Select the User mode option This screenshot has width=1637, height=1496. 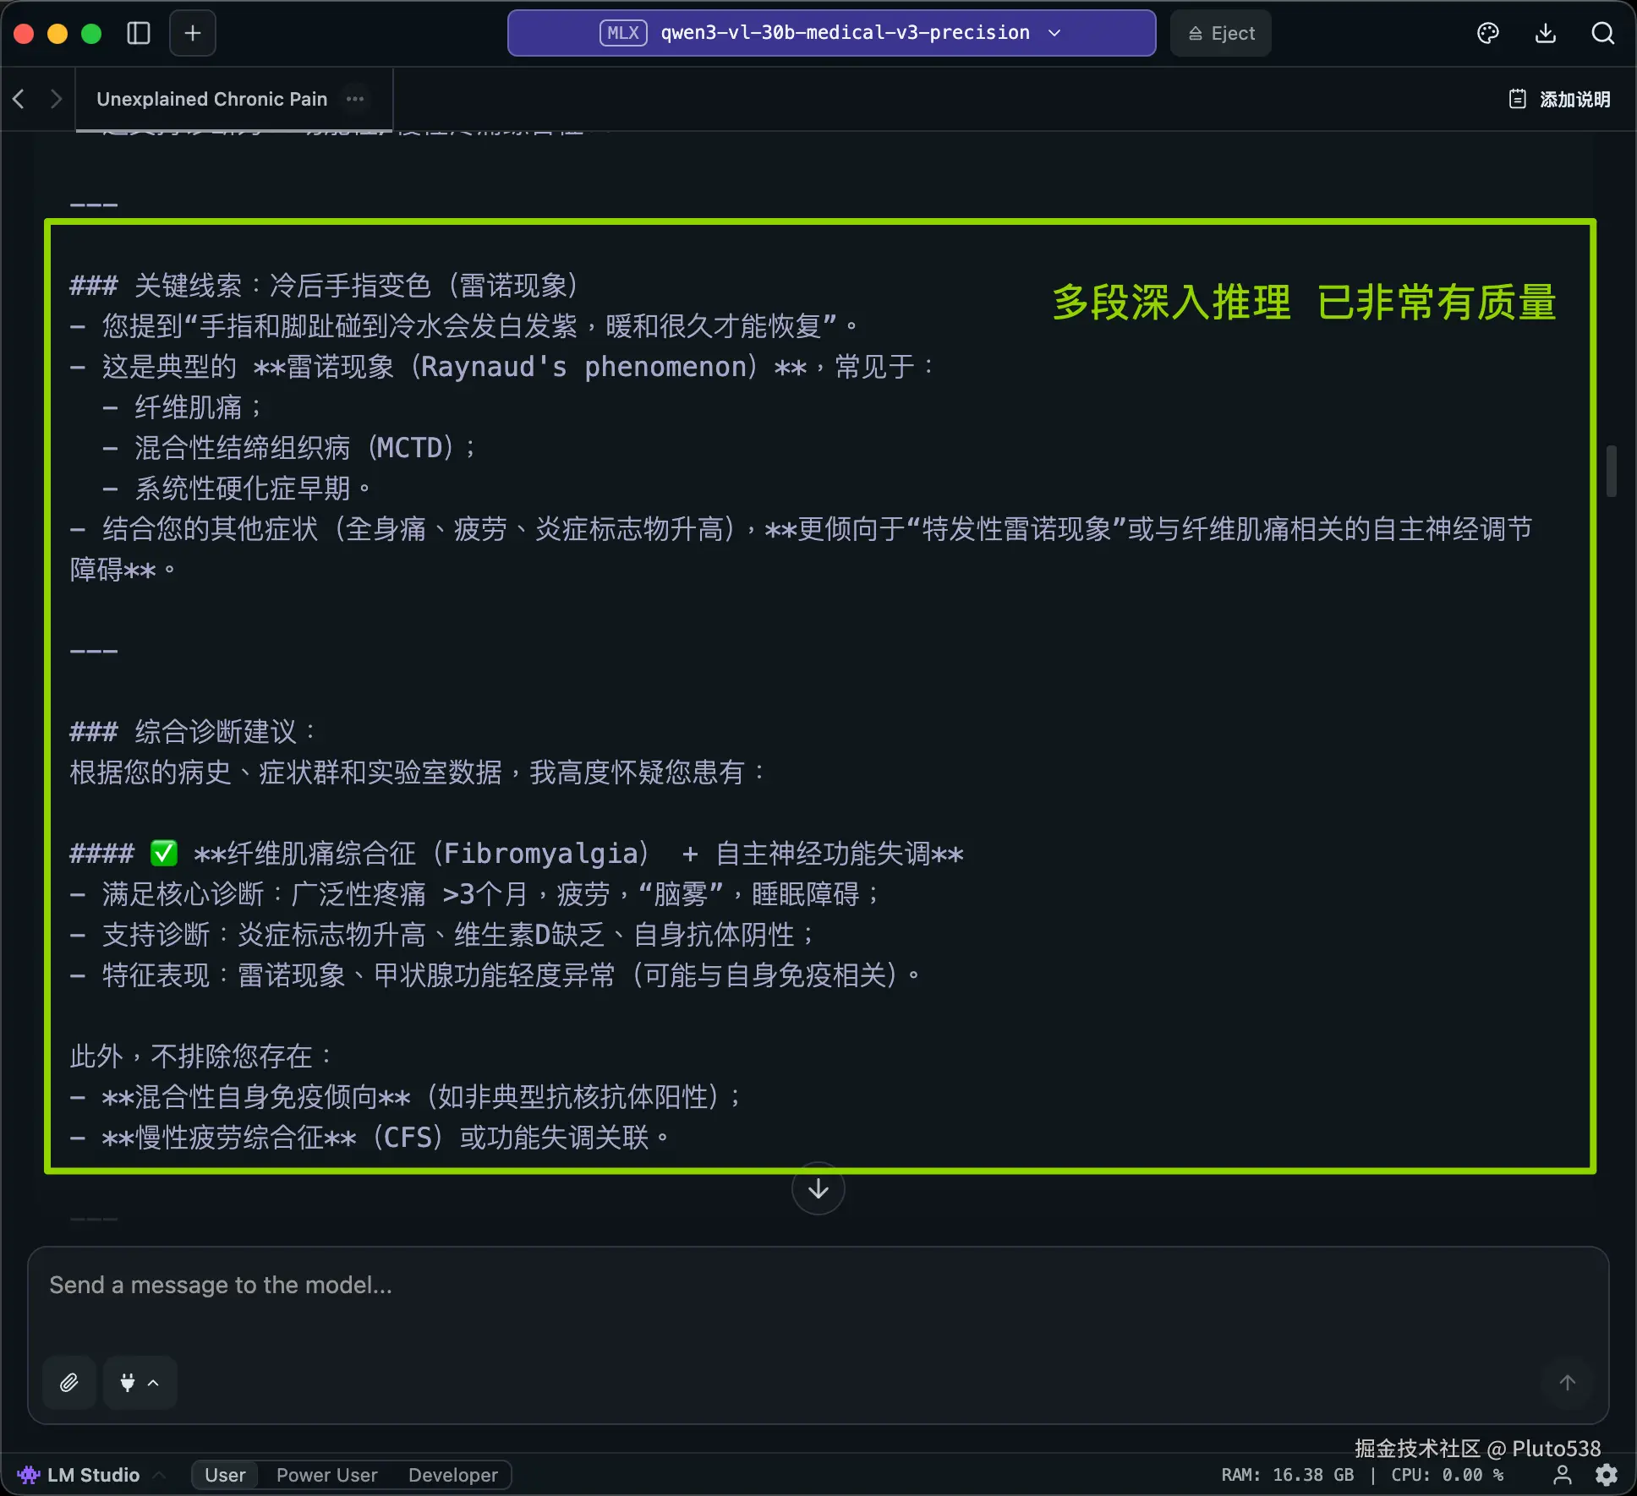[225, 1475]
